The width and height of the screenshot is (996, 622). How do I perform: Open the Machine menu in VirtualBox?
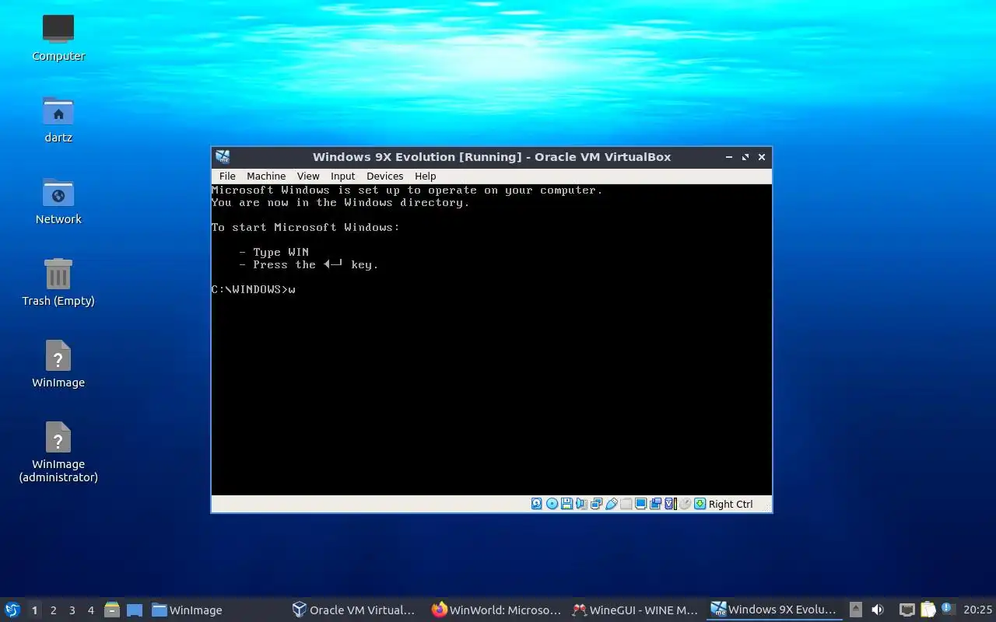[x=266, y=176]
